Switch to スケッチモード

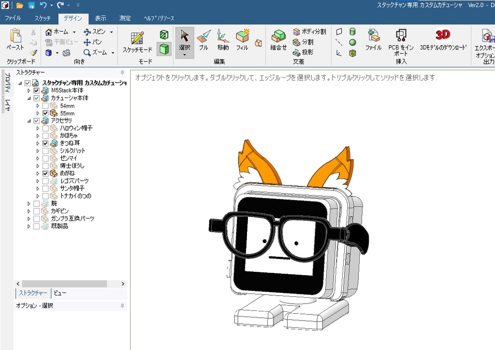coord(137,42)
